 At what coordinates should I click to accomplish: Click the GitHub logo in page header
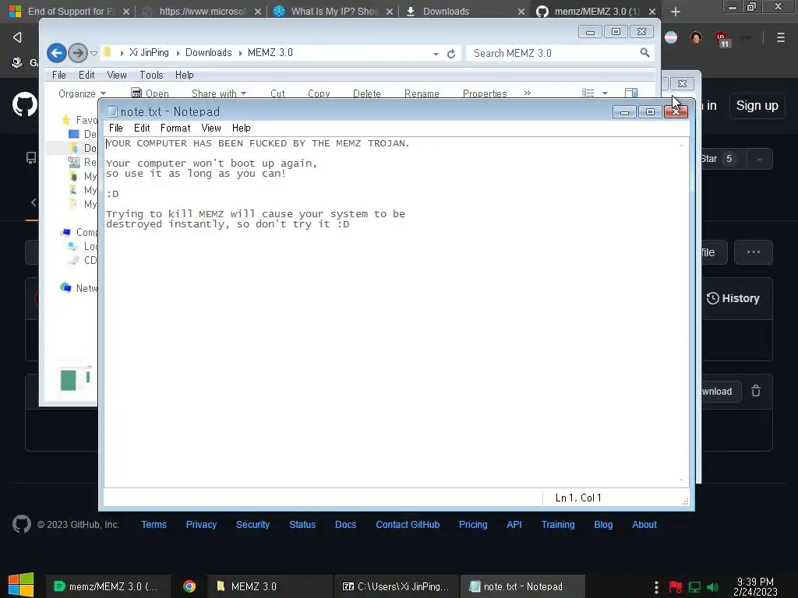[x=24, y=105]
